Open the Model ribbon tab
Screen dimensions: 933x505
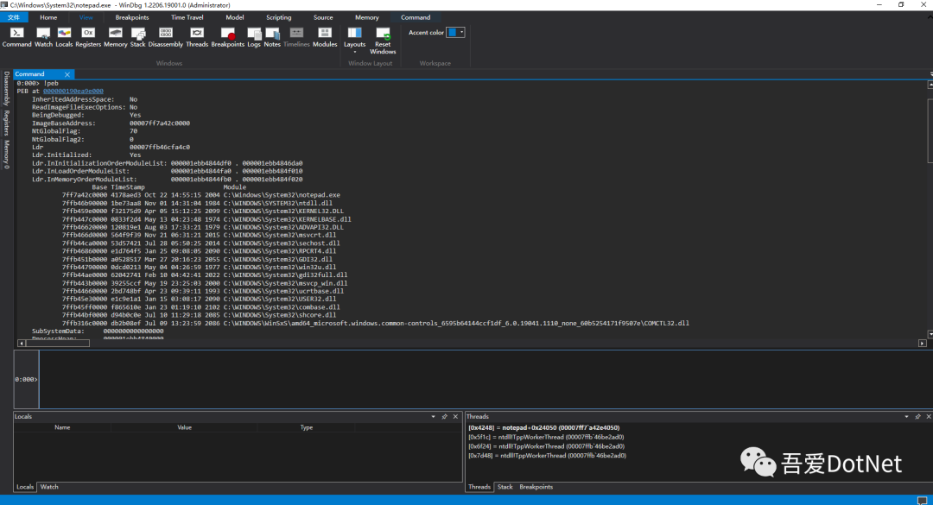234,17
